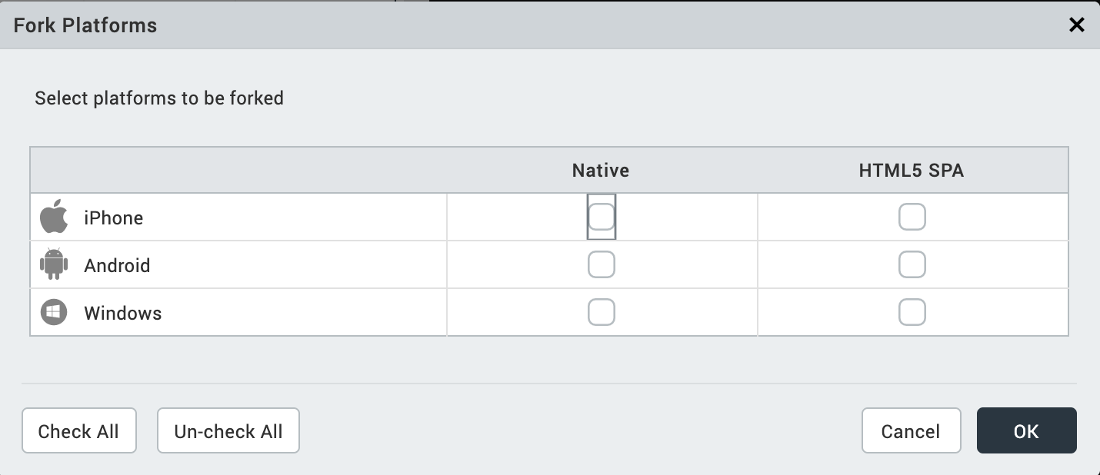Select the Android row label
The width and height of the screenshot is (1100, 475).
[x=117, y=266]
